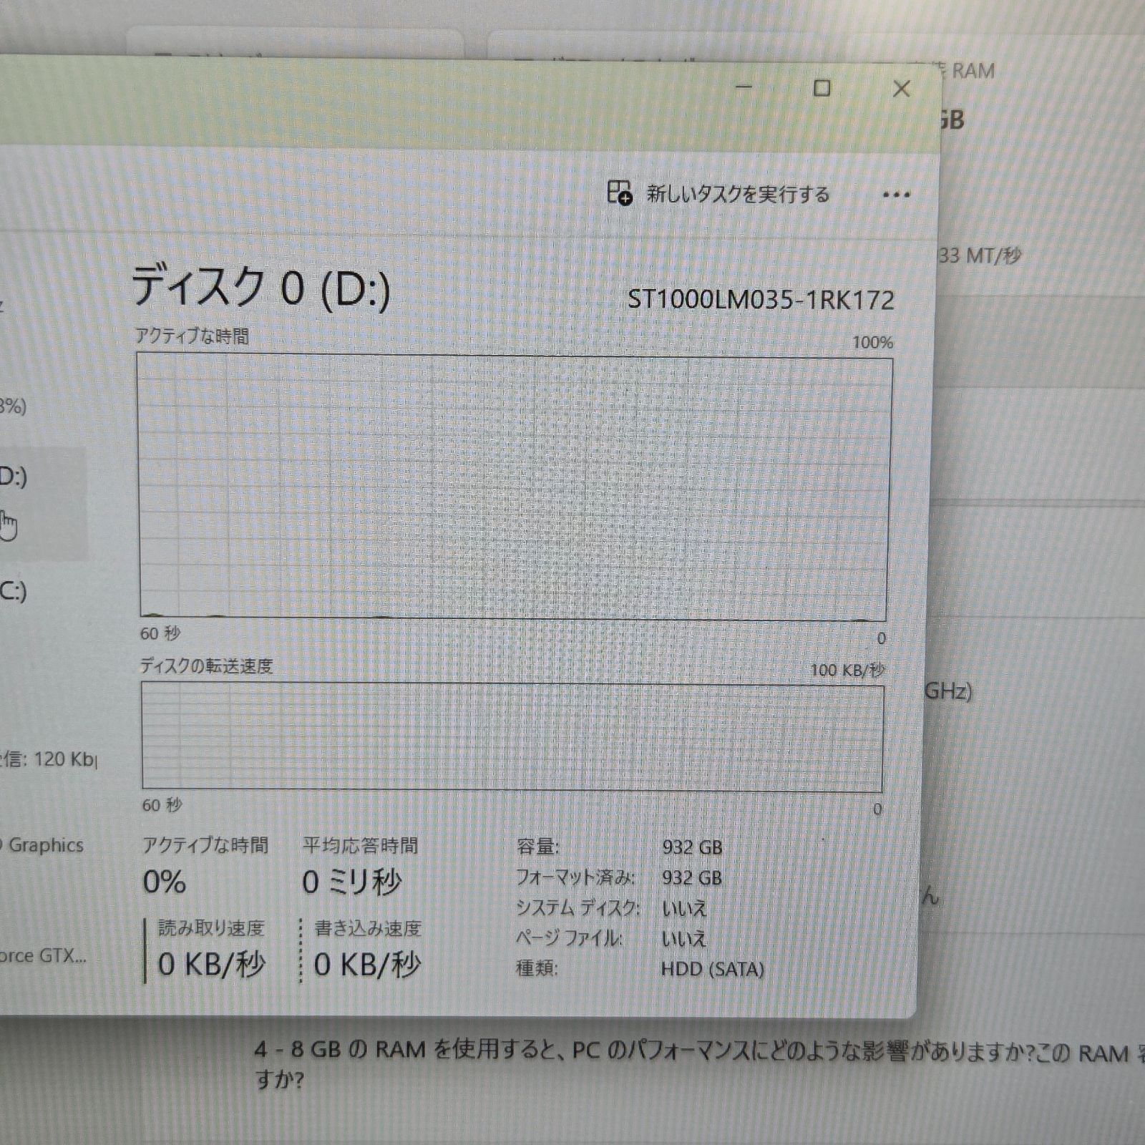This screenshot has height=1145, width=1145.
Task: Click the フォーマット済み 932 GB value
Action: coord(692,878)
